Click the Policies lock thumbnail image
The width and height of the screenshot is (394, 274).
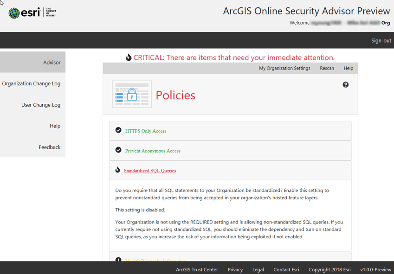(132, 94)
